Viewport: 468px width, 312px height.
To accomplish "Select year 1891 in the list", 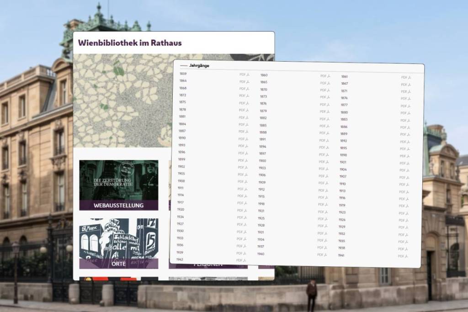I will (x=263, y=139).
